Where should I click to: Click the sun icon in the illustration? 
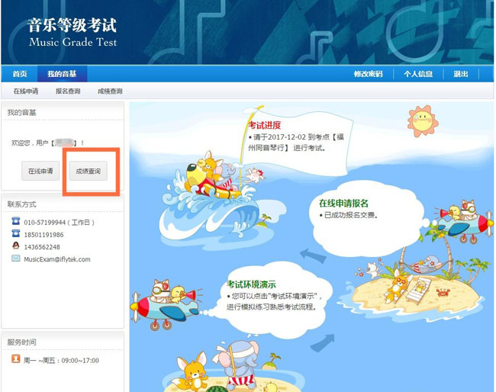423,120
